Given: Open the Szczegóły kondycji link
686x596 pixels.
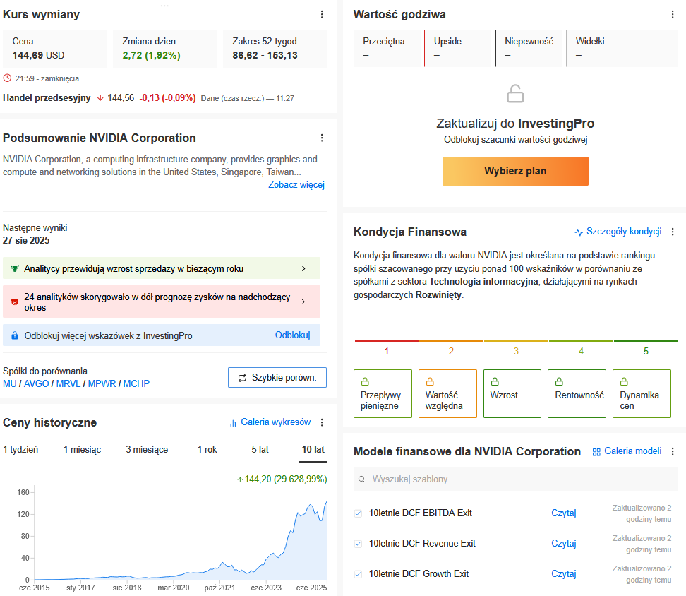Looking at the screenshot, I should point(624,232).
